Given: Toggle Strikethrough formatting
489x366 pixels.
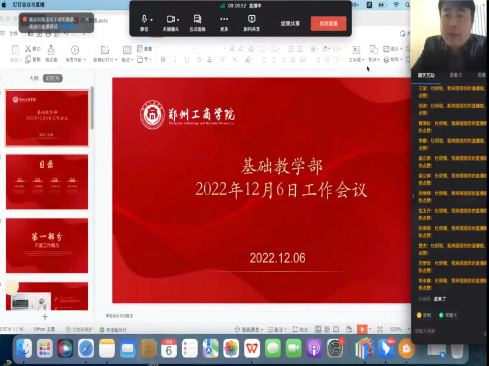Looking at the screenshot, I should [199, 59].
